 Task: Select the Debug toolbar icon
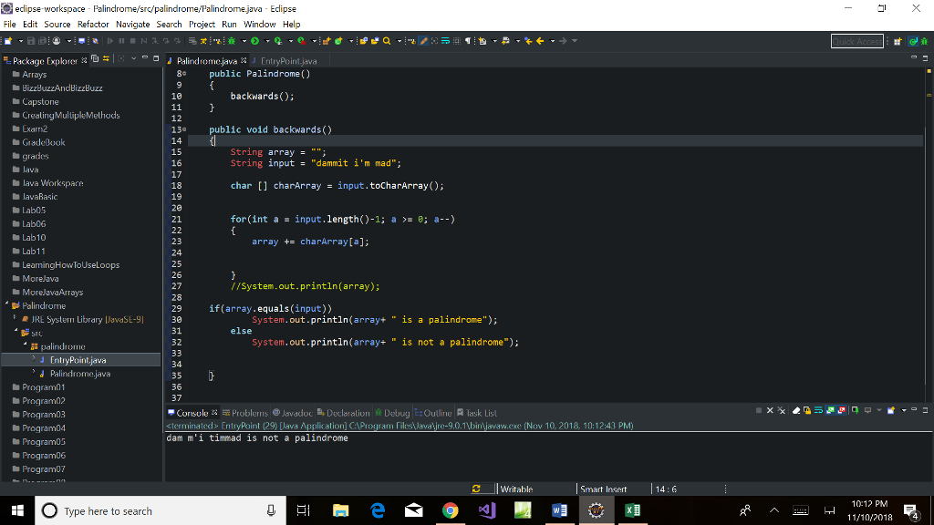pyautogui.click(x=231, y=41)
